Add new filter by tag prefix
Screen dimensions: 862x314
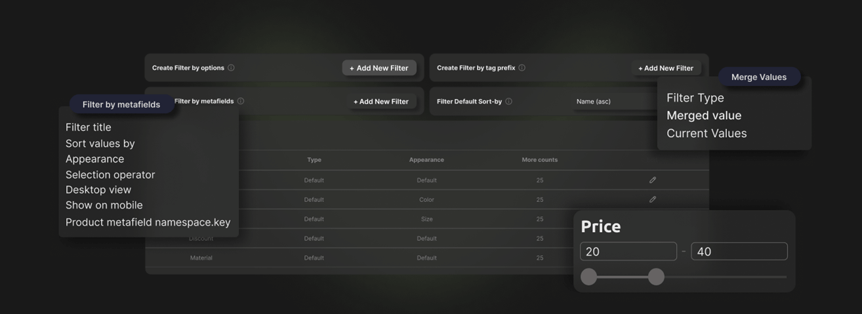point(665,68)
